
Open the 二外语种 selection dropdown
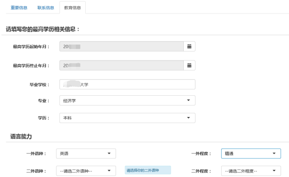click(86, 171)
